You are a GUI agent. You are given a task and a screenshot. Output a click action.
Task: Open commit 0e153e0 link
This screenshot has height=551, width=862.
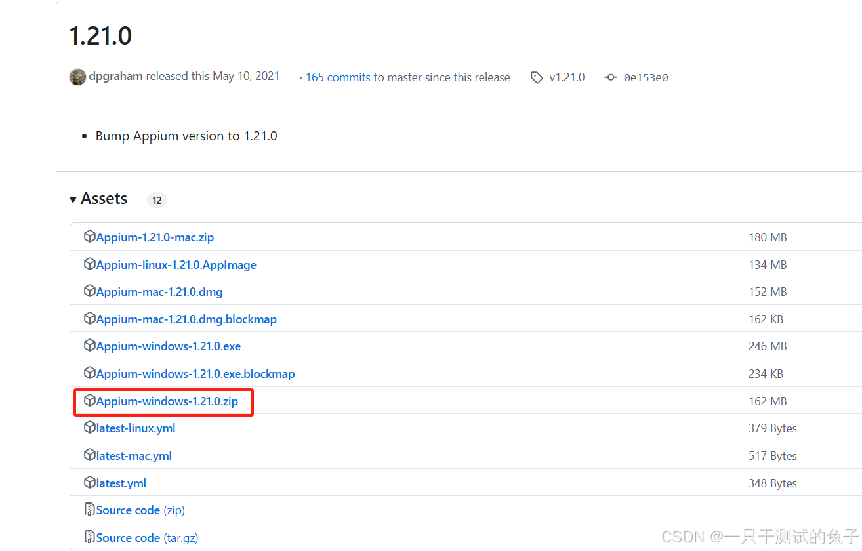point(646,77)
